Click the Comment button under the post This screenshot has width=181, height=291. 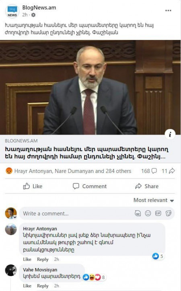(90, 186)
